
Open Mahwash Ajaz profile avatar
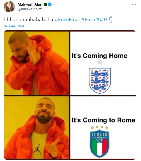coord(9,7)
